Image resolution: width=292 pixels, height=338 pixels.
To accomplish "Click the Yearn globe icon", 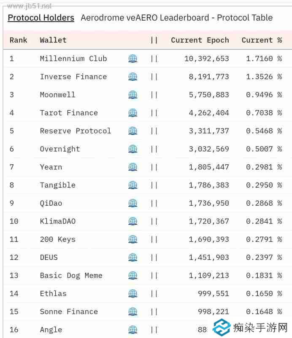I will tap(132, 167).
